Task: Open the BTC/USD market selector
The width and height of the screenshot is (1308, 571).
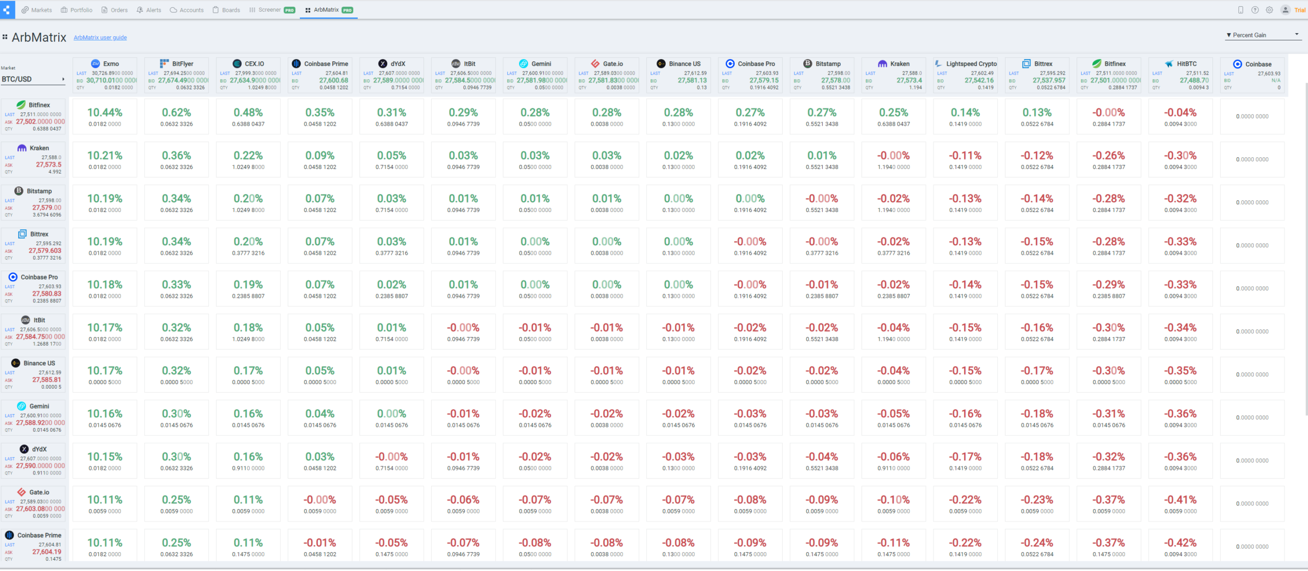Action: click(x=33, y=79)
